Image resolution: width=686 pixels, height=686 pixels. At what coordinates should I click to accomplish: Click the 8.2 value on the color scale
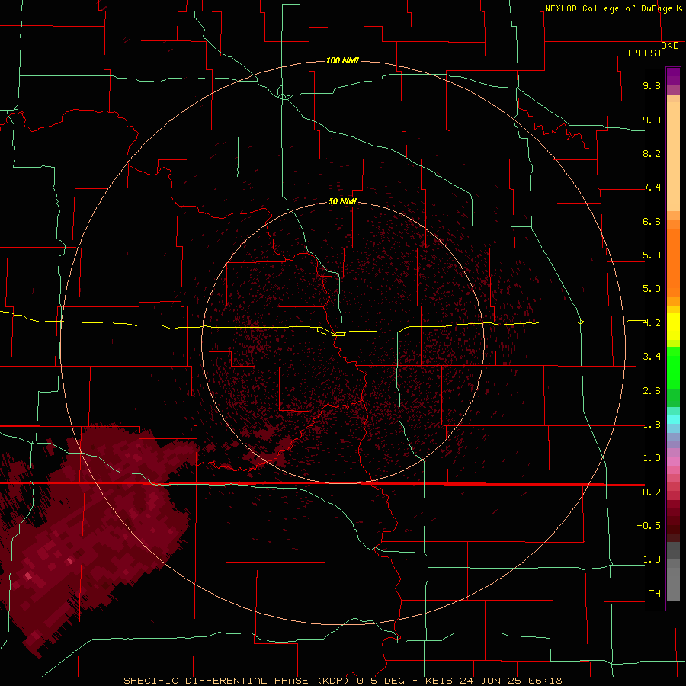(652, 153)
